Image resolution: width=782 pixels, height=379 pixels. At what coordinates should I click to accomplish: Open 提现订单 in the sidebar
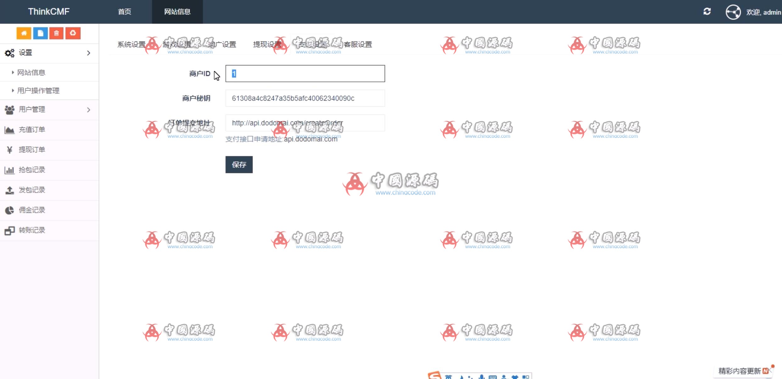tap(49, 150)
